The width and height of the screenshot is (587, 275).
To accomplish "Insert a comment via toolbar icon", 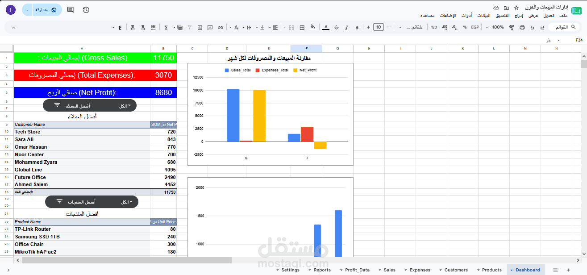I will [x=210, y=27].
